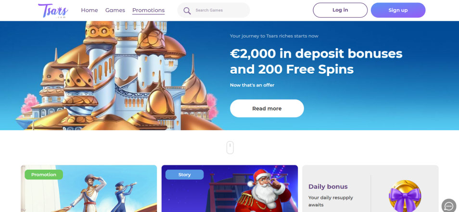
Task: Open the Daily bonus heading
Action: 328,187
